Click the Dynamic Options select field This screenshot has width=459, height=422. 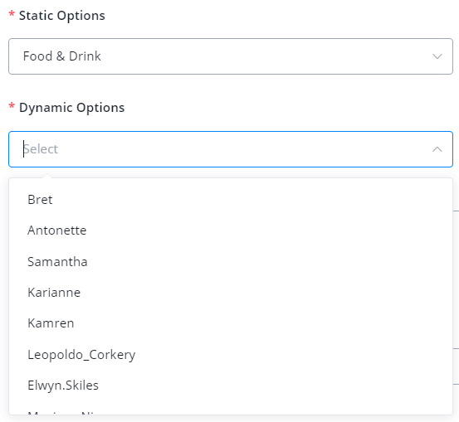(x=231, y=149)
